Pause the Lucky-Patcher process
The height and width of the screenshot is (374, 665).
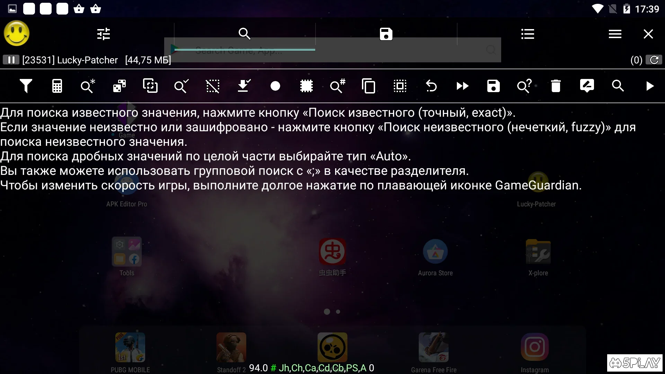click(11, 60)
